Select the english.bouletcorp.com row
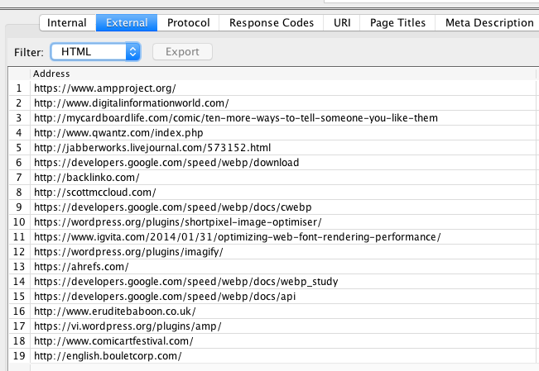 pos(107,356)
